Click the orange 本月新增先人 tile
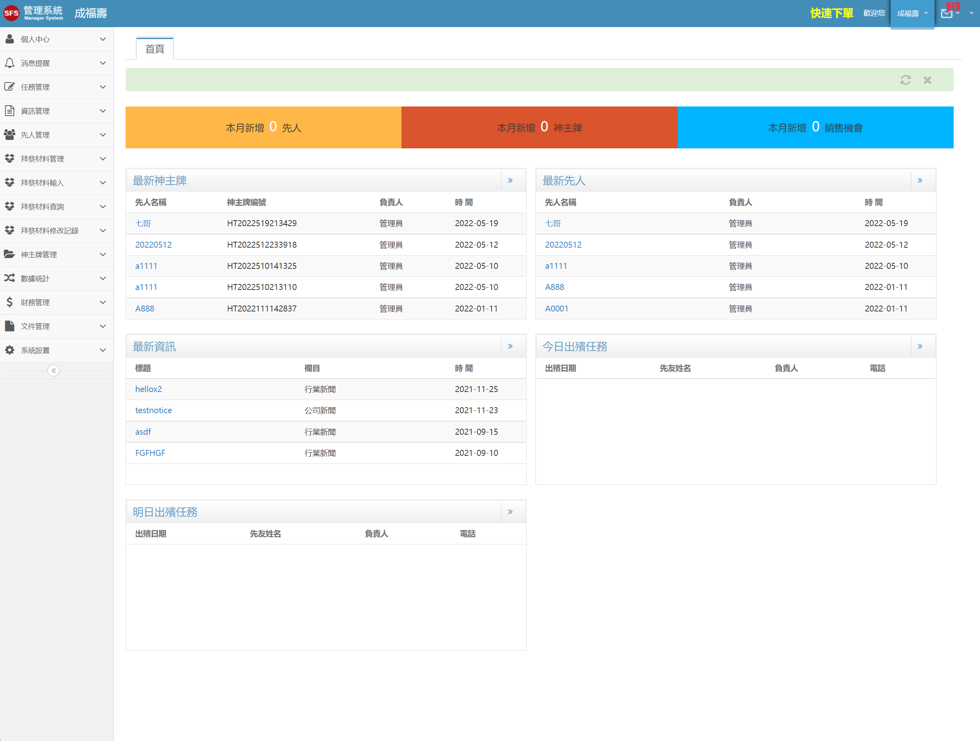 pyautogui.click(x=263, y=128)
